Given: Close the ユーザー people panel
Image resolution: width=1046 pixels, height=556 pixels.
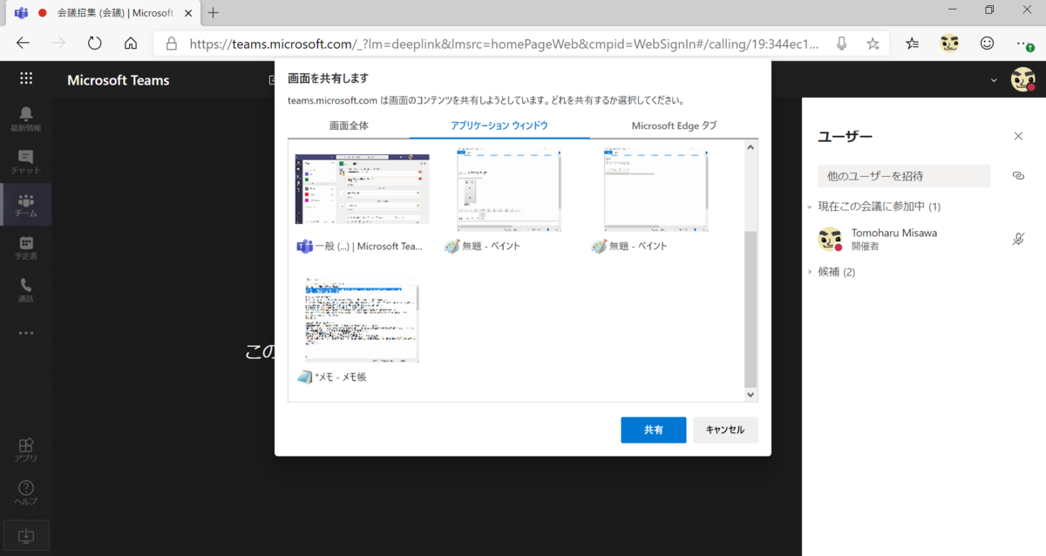Looking at the screenshot, I should coord(1018,136).
